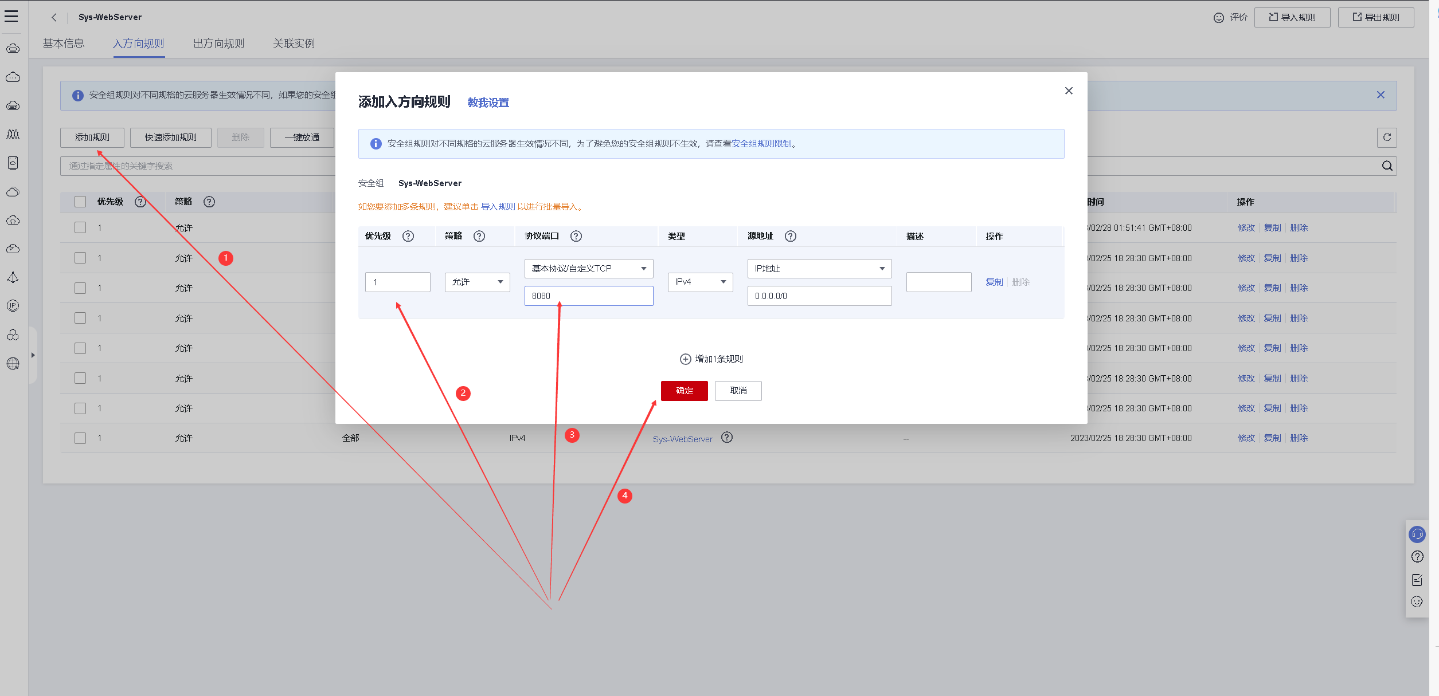Click the EIP sidebar icon

(x=13, y=306)
